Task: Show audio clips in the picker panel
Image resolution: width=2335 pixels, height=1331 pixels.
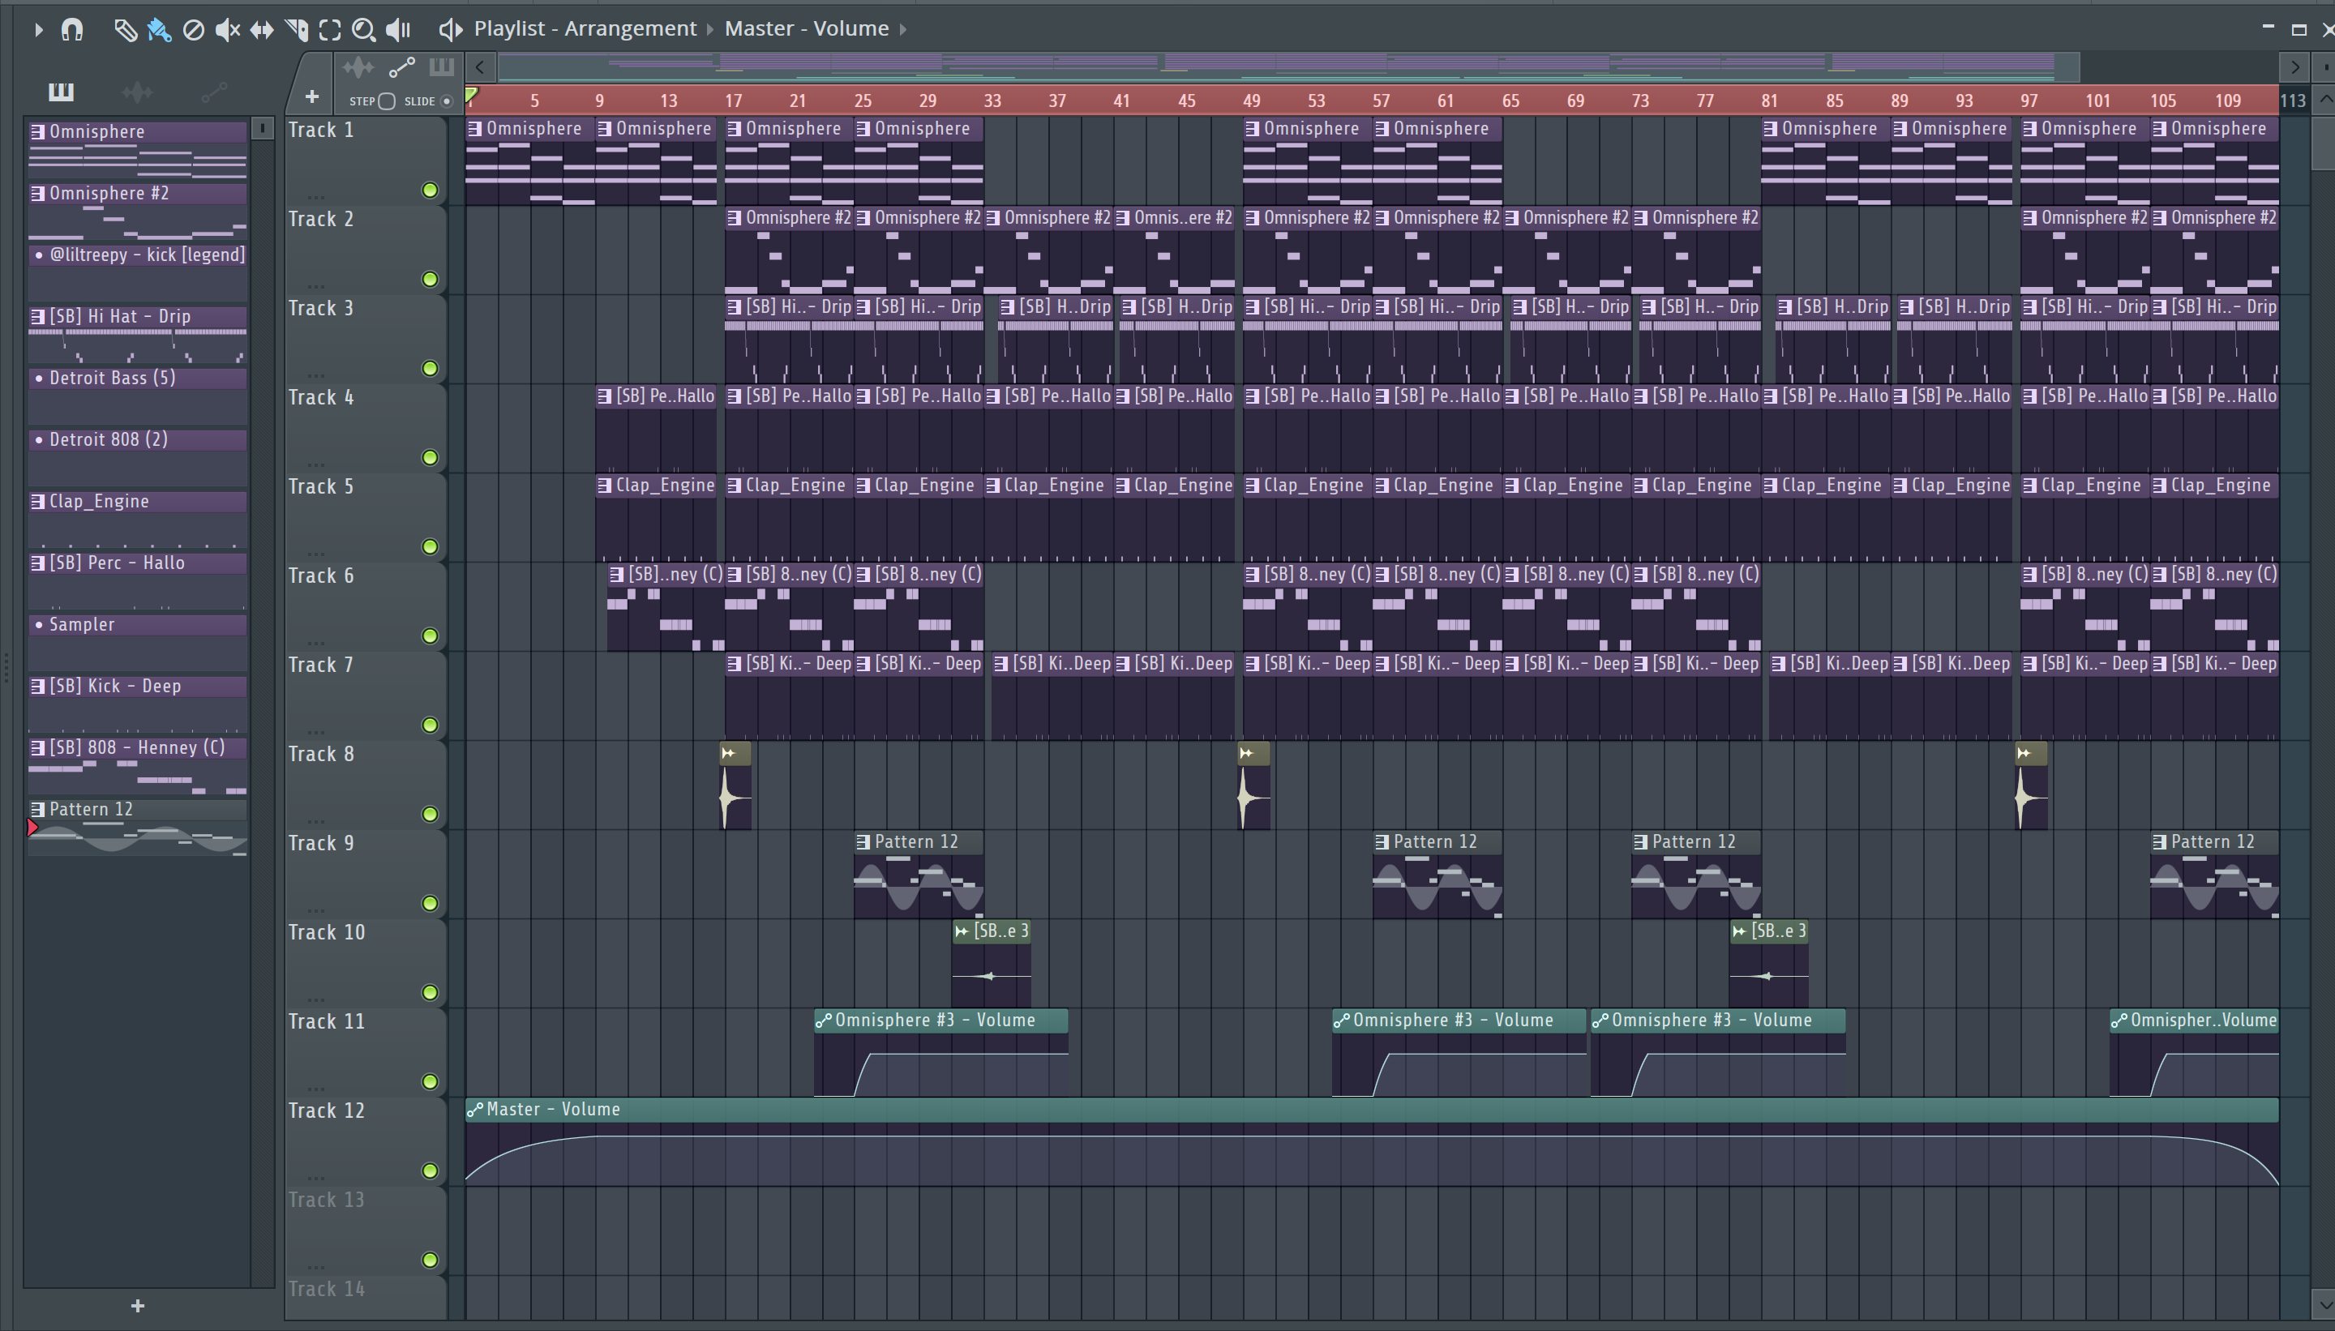Action: (x=137, y=92)
